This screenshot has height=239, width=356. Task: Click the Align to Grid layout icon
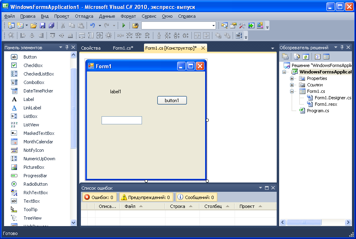pos(11,36)
